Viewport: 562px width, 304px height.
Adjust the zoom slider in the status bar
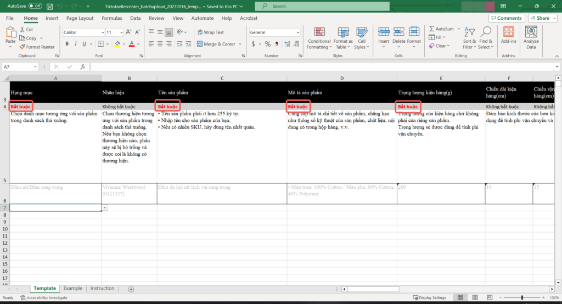522,297
